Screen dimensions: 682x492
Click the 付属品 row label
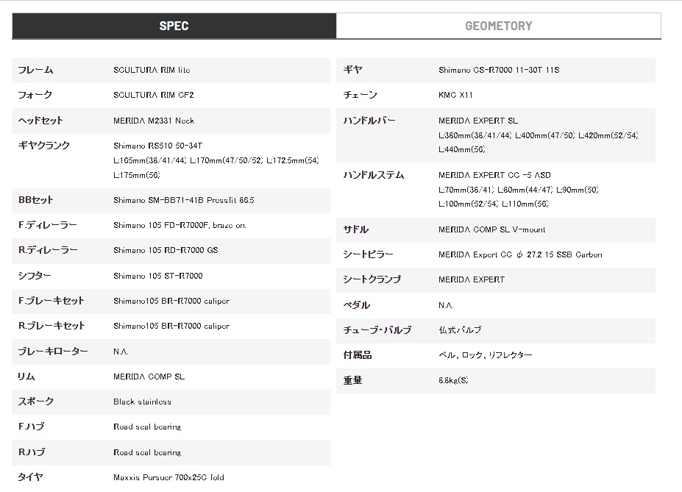[x=358, y=355]
